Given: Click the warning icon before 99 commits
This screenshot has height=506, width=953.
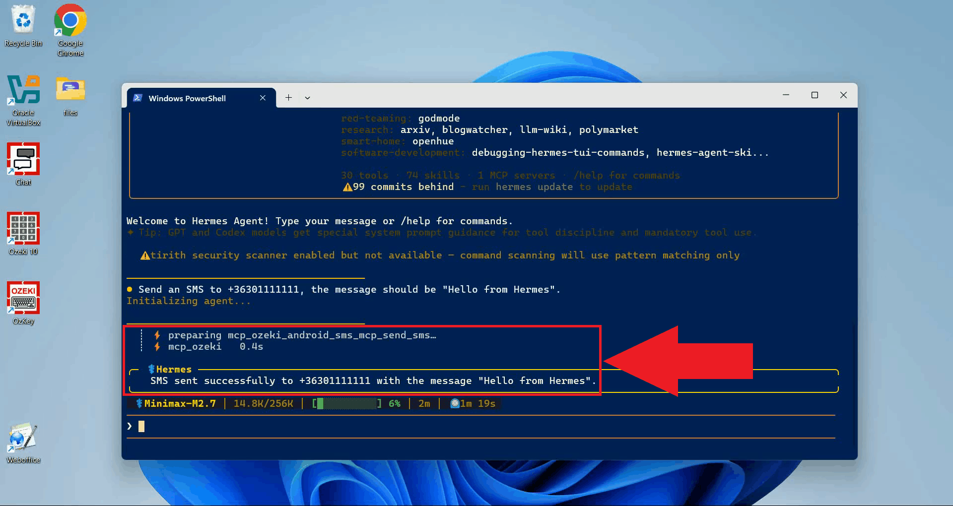Looking at the screenshot, I should [x=347, y=187].
